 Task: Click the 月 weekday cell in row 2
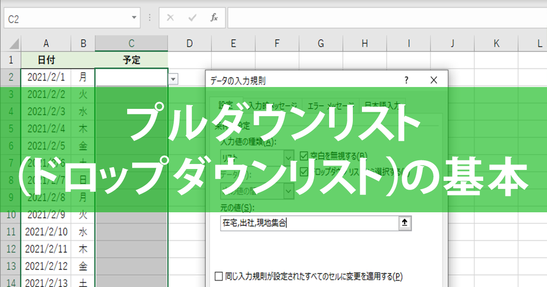pos(83,77)
